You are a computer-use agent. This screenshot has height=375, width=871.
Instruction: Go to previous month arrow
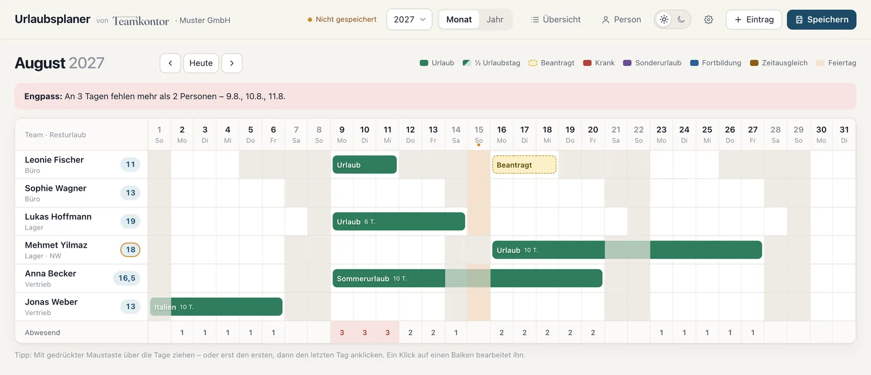click(x=170, y=63)
